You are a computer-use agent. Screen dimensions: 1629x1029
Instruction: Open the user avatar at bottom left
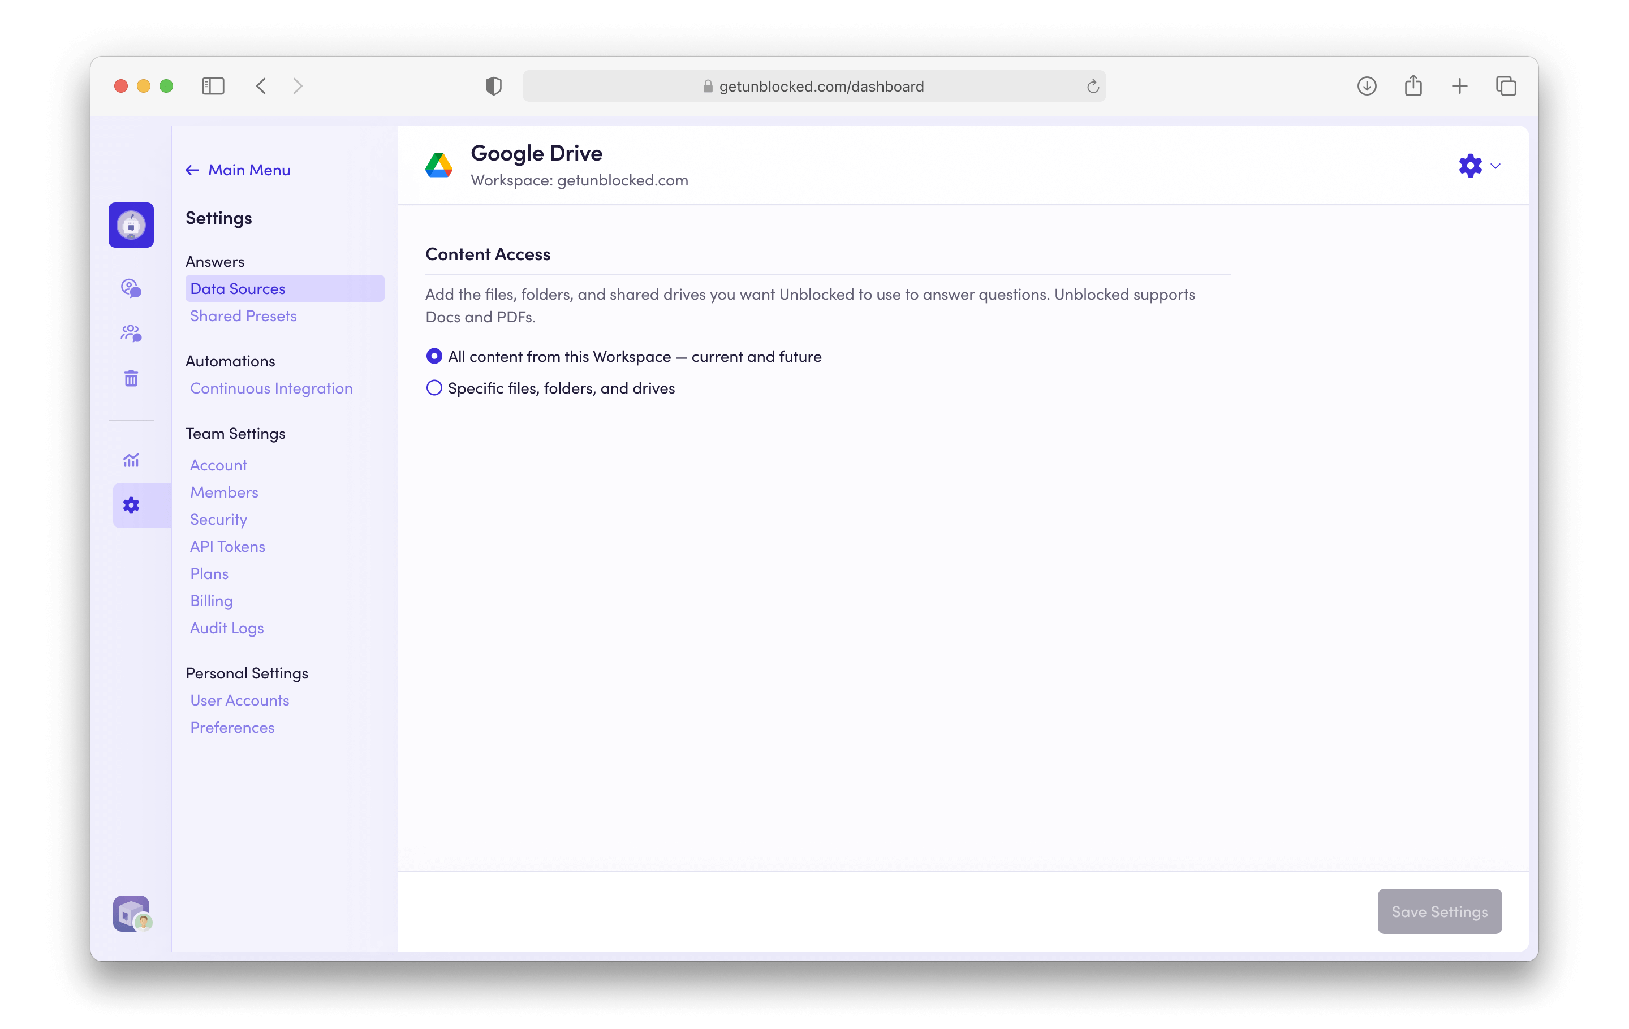click(x=132, y=914)
